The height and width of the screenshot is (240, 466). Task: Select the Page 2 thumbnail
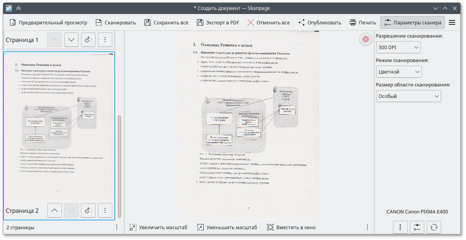pyautogui.click(x=59, y=126)
